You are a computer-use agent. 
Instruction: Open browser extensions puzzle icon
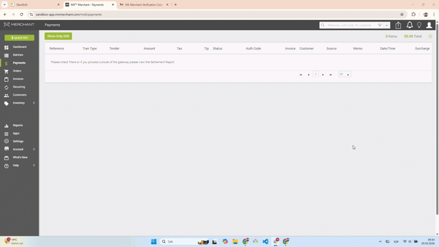coord(414,15)
